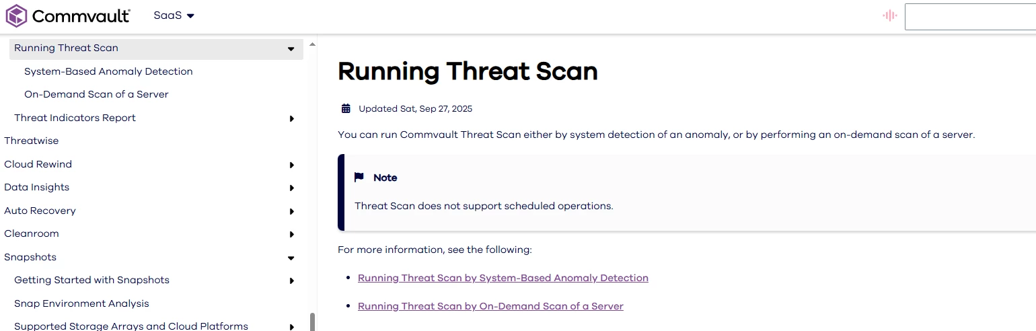Click the Commvault logo icon
Viewport: 1036px width, 331px height.
pyautogui.click(x=16, y=16)
